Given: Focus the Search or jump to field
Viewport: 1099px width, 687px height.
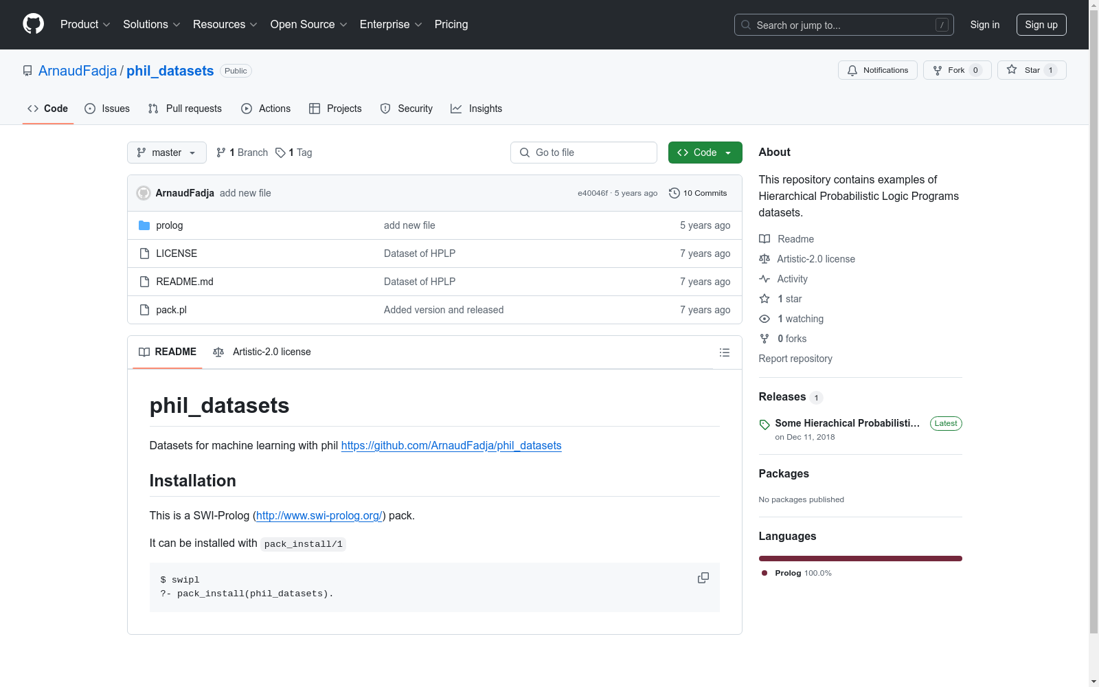Looking at the screenshot, I should pyautogui.click(x=844, y=25).
